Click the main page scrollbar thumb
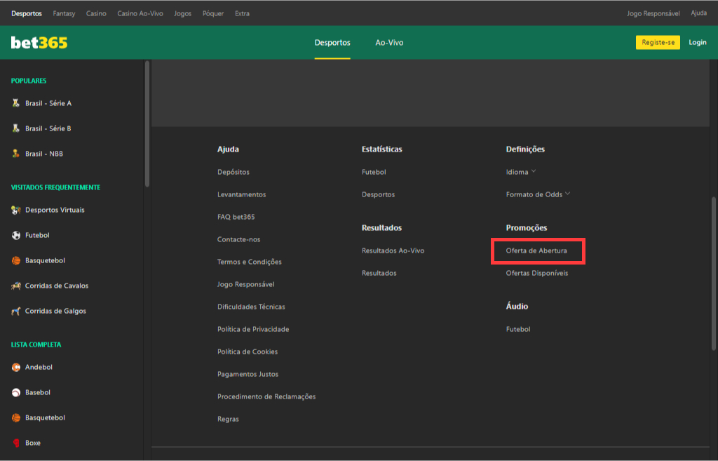718x461 pixels. 713,274
